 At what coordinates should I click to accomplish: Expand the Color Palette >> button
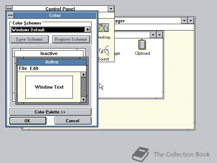point(51,112)
